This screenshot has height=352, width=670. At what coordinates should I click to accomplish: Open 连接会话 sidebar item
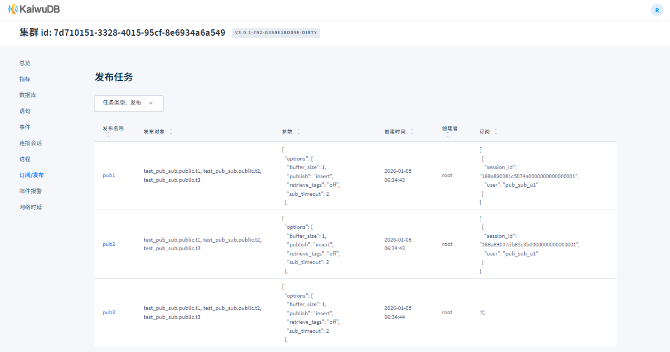(x=30, y=143)
